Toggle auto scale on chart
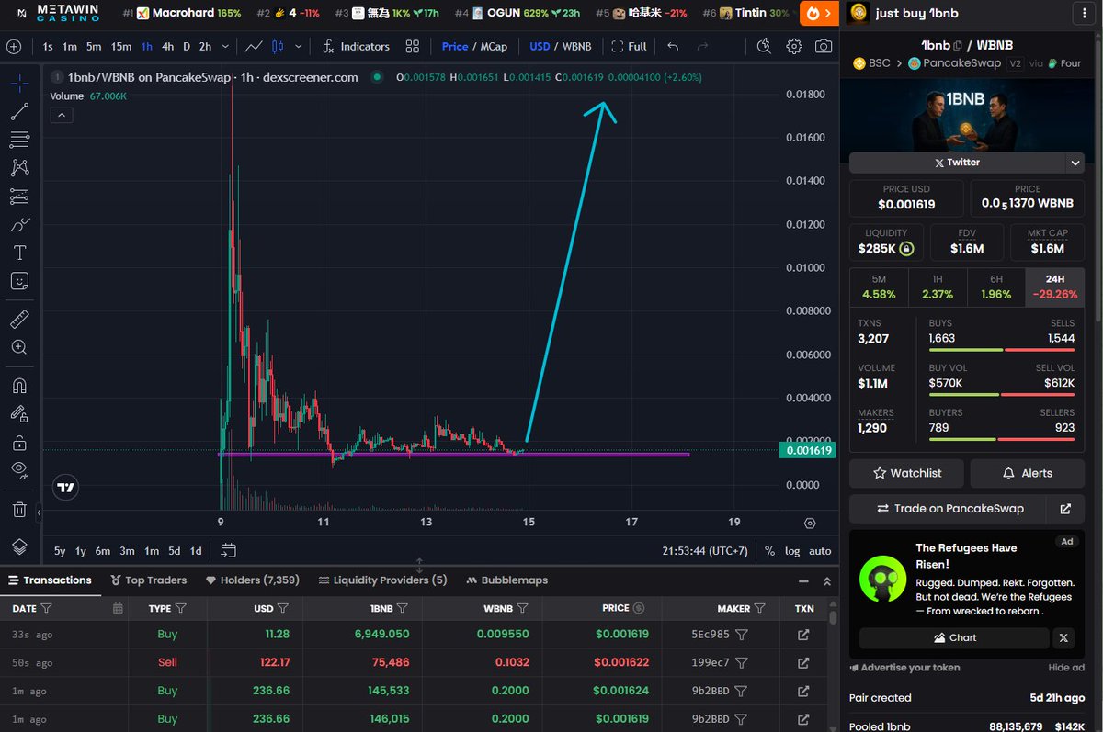This screenshot has height=732, width=1103. (820, 551)
